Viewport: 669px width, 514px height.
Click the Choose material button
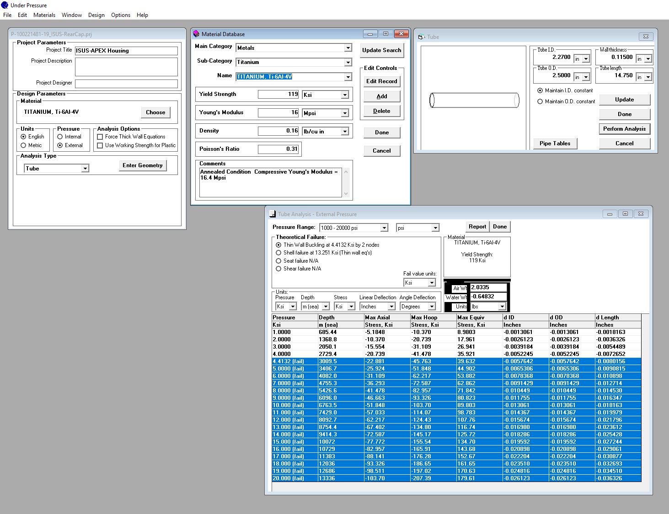(x=155, y=112)
